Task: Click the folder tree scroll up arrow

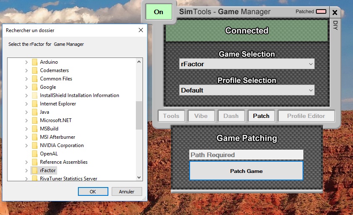Action: [139, 62]
